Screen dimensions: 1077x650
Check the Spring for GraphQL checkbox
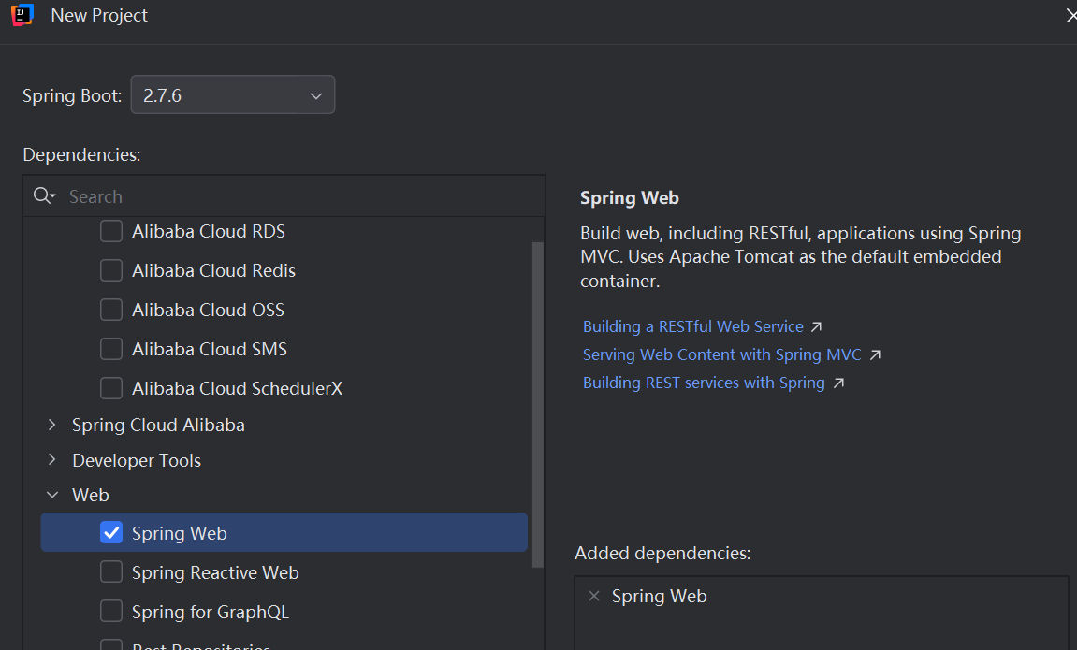(x=111, y=611)
